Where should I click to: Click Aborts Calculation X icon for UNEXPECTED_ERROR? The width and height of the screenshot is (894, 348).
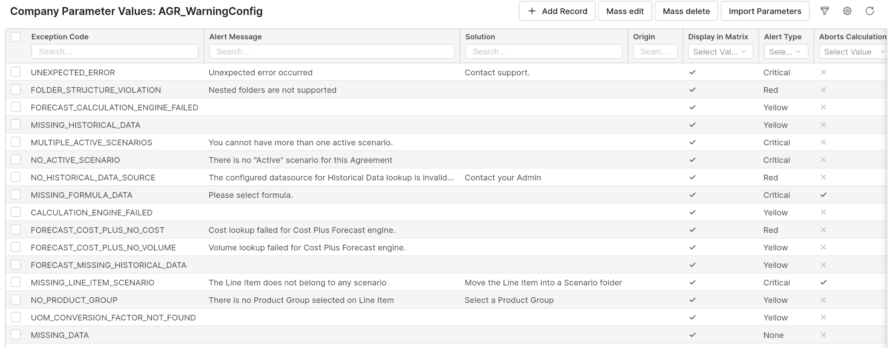click(823, 73)
